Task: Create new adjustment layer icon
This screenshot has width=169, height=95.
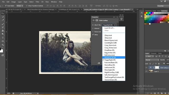Action: tap(158, 93)
